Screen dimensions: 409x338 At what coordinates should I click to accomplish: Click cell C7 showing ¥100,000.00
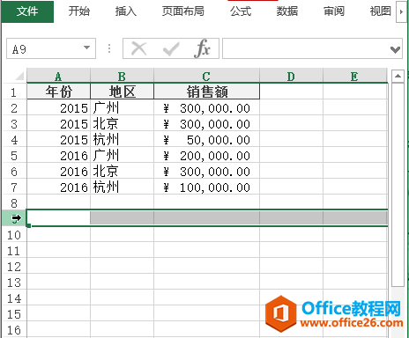point(206,187)
